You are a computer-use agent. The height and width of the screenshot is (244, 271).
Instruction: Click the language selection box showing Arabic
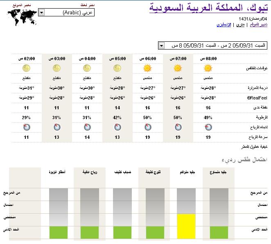(x=66, y=12)
